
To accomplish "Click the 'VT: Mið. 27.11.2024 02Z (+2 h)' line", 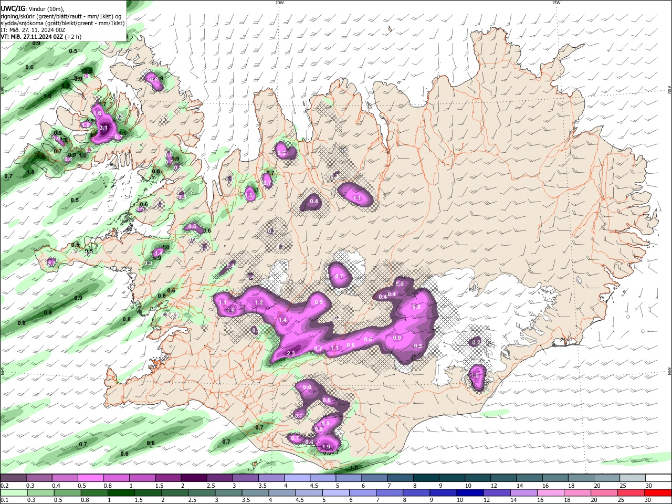I will coord(41,37).
